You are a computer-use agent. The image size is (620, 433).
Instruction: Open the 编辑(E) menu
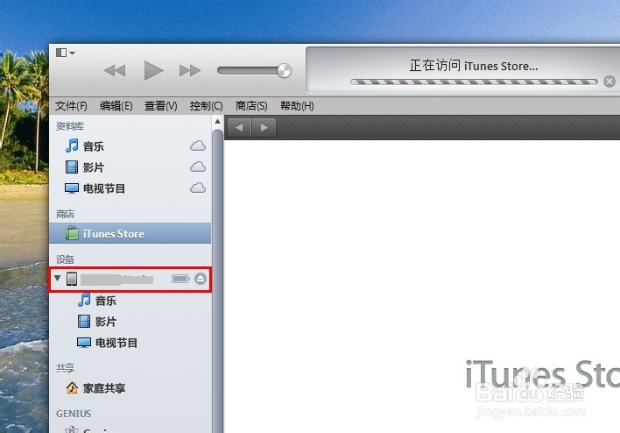(116, 106)
